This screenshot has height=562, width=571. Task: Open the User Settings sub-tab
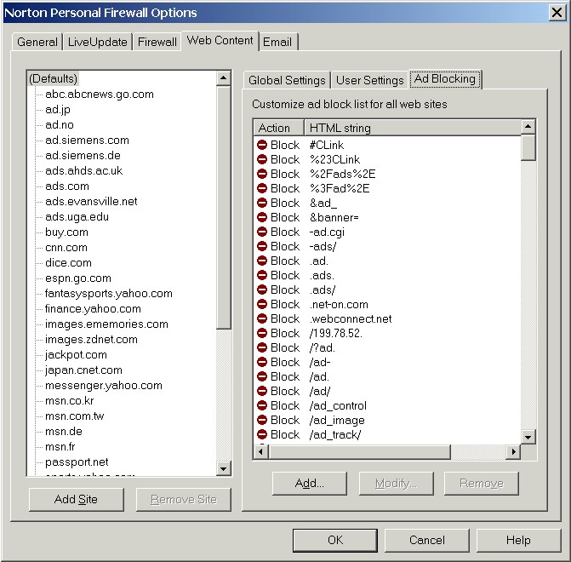pos(369,80)
